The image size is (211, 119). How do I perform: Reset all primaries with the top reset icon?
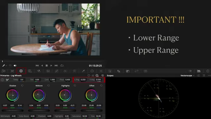[x=103, y=76]
